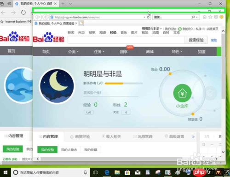Click the 签名没个性! signature field
The height and width of the screenshot is (177, 230).
click(111, 93)
